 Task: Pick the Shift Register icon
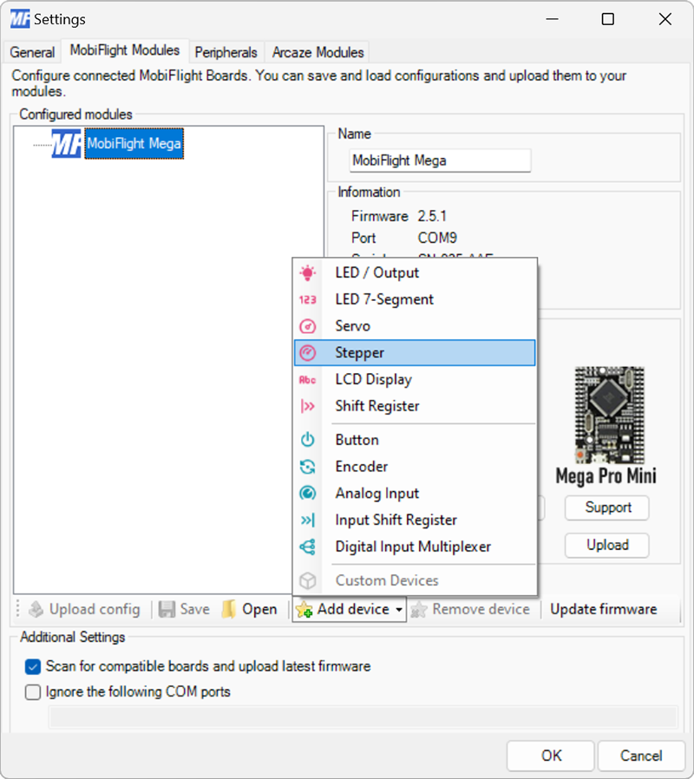[x=309, y=406]
